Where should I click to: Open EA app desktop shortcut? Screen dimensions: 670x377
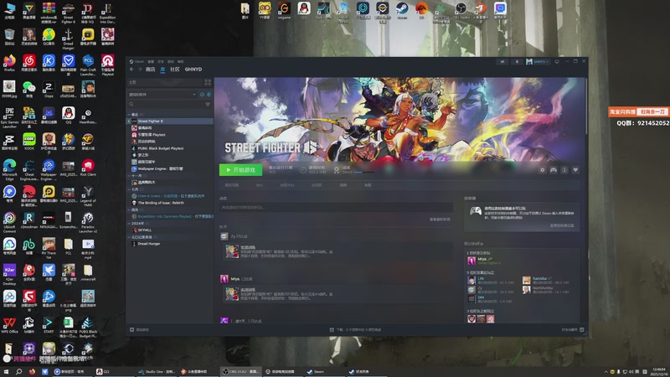point(422,10)
